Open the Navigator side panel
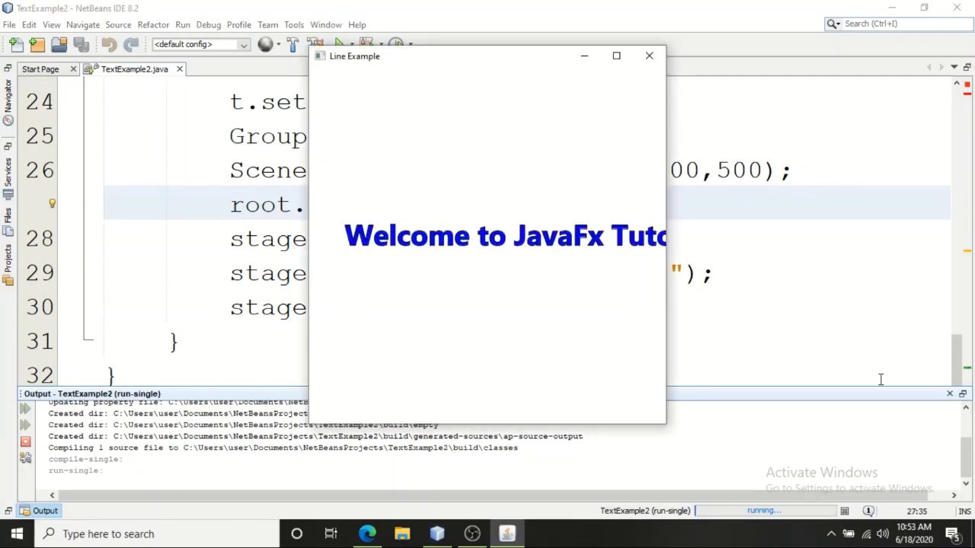 click(x=8, y=101)
